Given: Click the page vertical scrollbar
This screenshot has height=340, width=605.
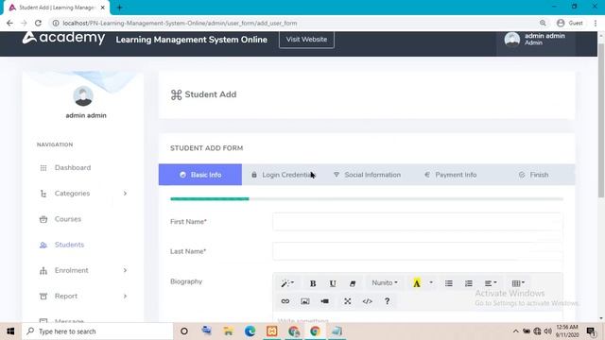Looking at the screenshot, I should click(x=601, y=120).
